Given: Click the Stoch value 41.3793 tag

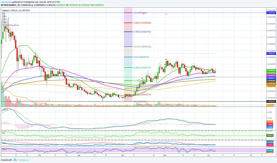Looking at the screenshot, I should (270, 151).
